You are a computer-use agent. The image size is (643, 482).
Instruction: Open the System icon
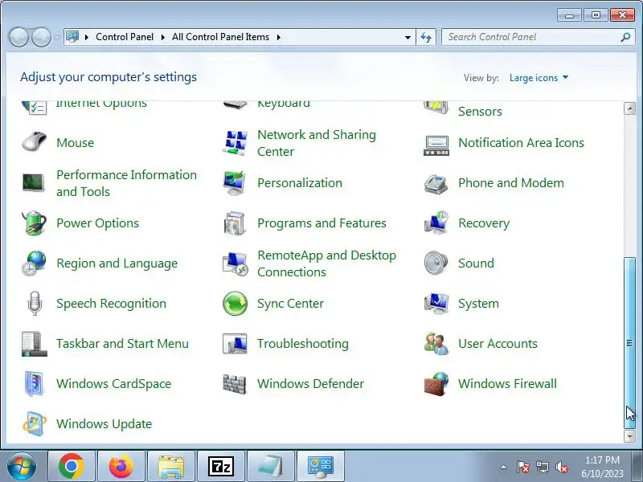click(436, 304)
